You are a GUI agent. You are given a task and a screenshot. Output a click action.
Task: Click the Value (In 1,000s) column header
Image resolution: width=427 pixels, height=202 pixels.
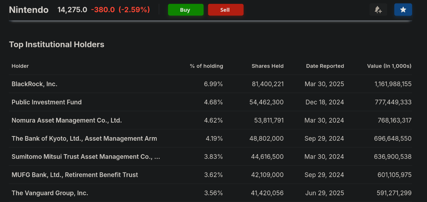[x=389, y=66]
